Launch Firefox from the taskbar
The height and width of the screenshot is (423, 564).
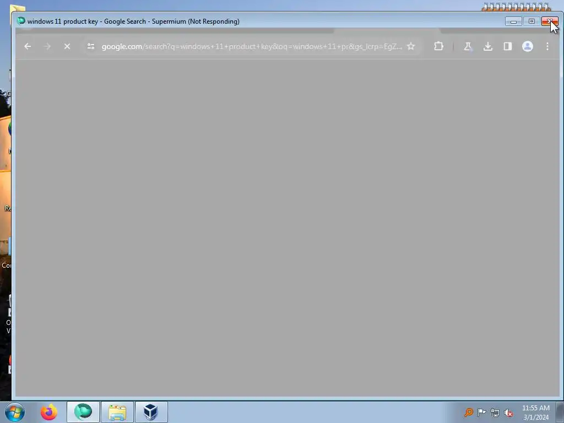coord(49,412)
